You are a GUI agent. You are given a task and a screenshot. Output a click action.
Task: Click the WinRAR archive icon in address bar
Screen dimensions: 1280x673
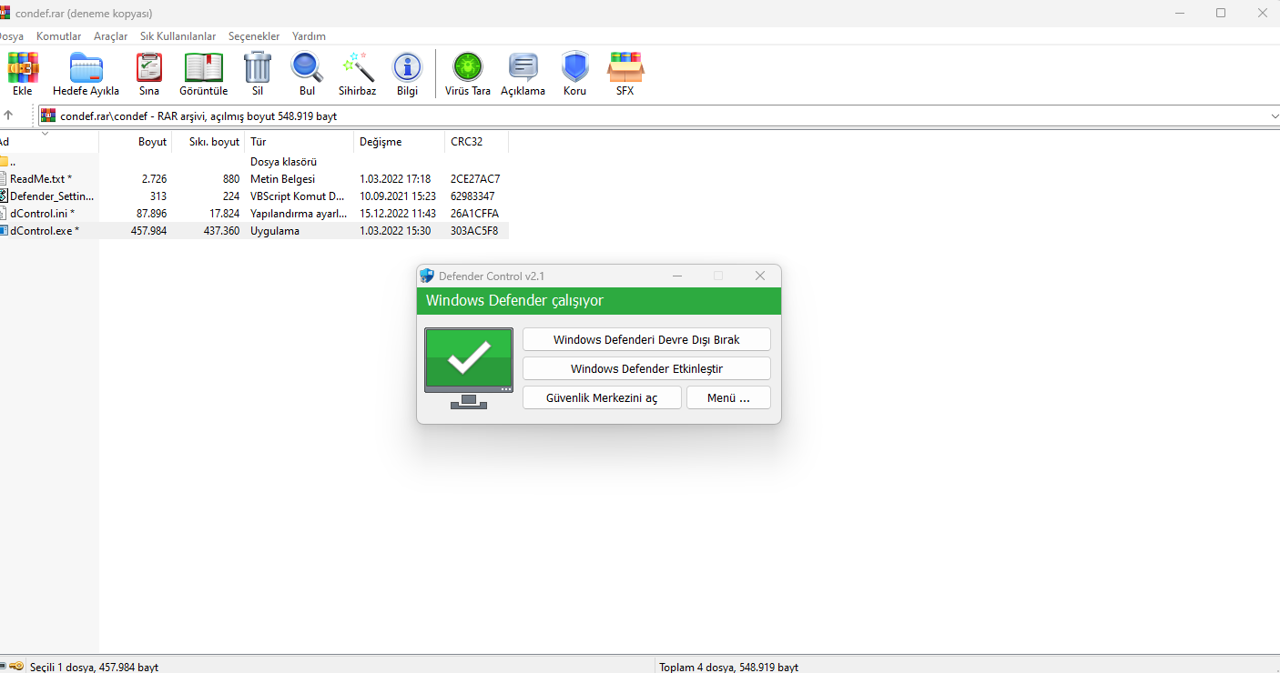pos(48,116)
